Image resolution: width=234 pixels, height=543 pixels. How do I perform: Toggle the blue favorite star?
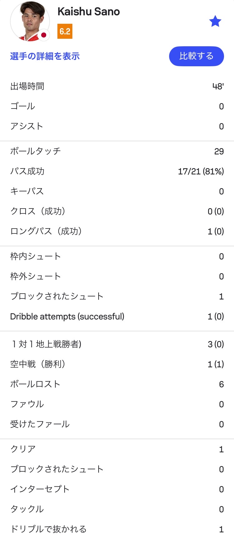point(215,22)
